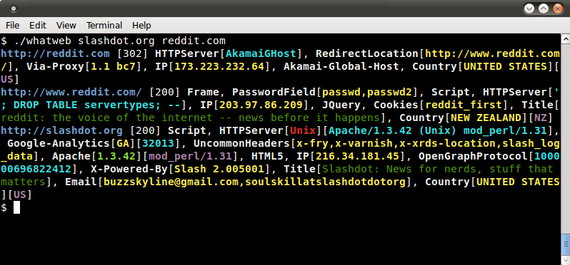Click the IP address 216.34.181.45
This screenshot has width=570, height=265.
[x=359, y=156]
